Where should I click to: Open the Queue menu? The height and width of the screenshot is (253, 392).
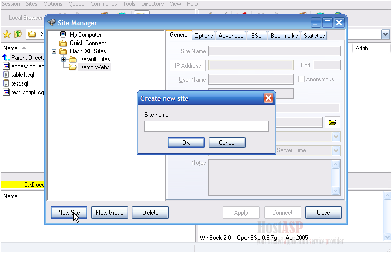click(x=76, y=4)
